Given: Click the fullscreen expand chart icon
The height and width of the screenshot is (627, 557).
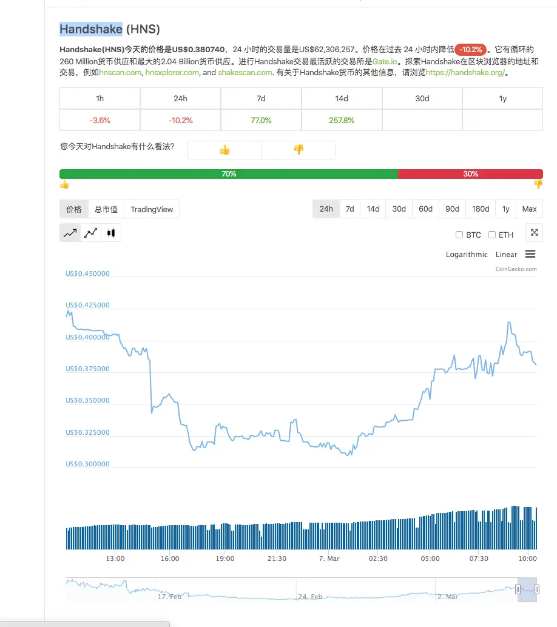Looking at the screenshot, I should click(534, 233).
